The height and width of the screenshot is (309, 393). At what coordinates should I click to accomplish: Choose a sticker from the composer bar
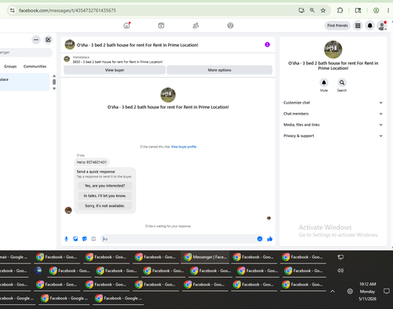pos(84,238)
